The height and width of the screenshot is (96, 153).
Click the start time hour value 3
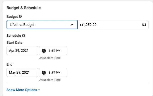pyautogui.click(x=50, y=51)
